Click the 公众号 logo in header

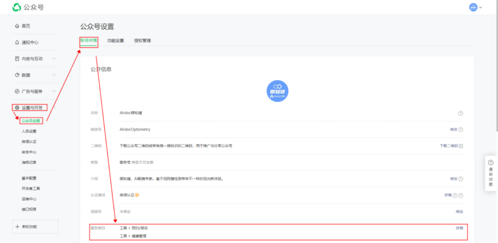pyautogui.click(x=28, y=7)
